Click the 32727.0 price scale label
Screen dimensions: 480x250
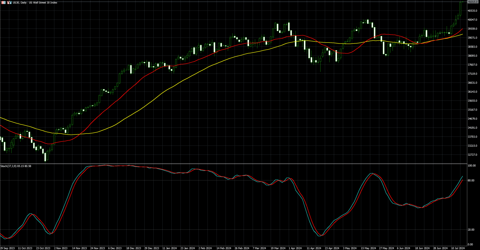click(x=472, y=155)
